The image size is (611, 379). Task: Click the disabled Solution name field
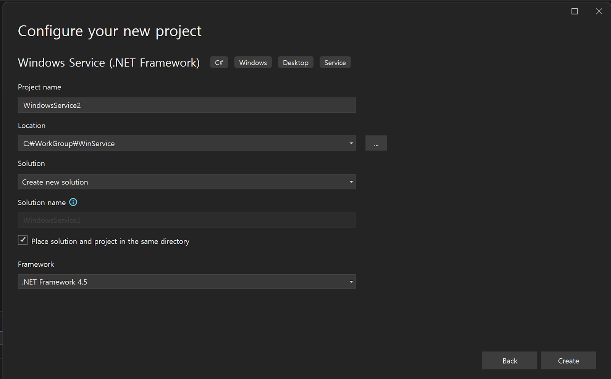click(186, 220)
